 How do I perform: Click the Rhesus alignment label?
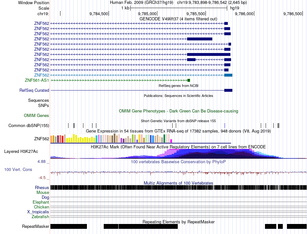pos(42,187)
